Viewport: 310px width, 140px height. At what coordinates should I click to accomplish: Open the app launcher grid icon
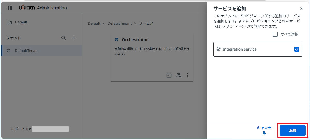[x=10, y=8]
